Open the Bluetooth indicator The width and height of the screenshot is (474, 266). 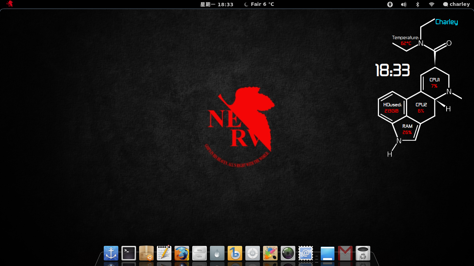click(418, 5)
